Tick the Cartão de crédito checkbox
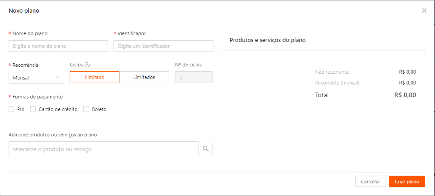 [33, 109]
